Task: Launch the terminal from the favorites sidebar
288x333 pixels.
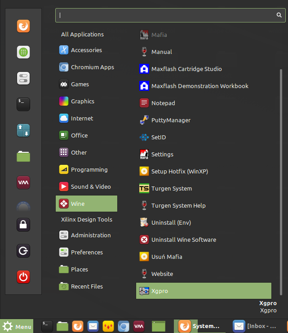Action: click(23, 104)
